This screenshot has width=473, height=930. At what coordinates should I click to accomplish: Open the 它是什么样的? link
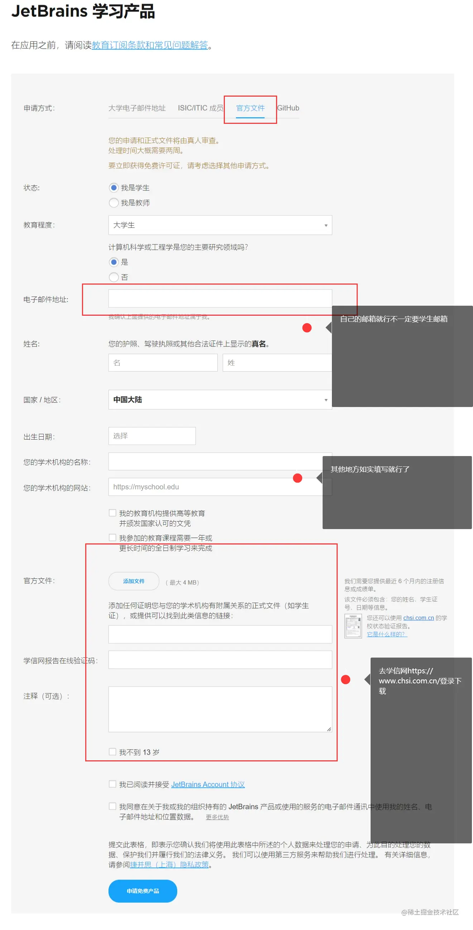pyautogui.click(x=387, y=634)
